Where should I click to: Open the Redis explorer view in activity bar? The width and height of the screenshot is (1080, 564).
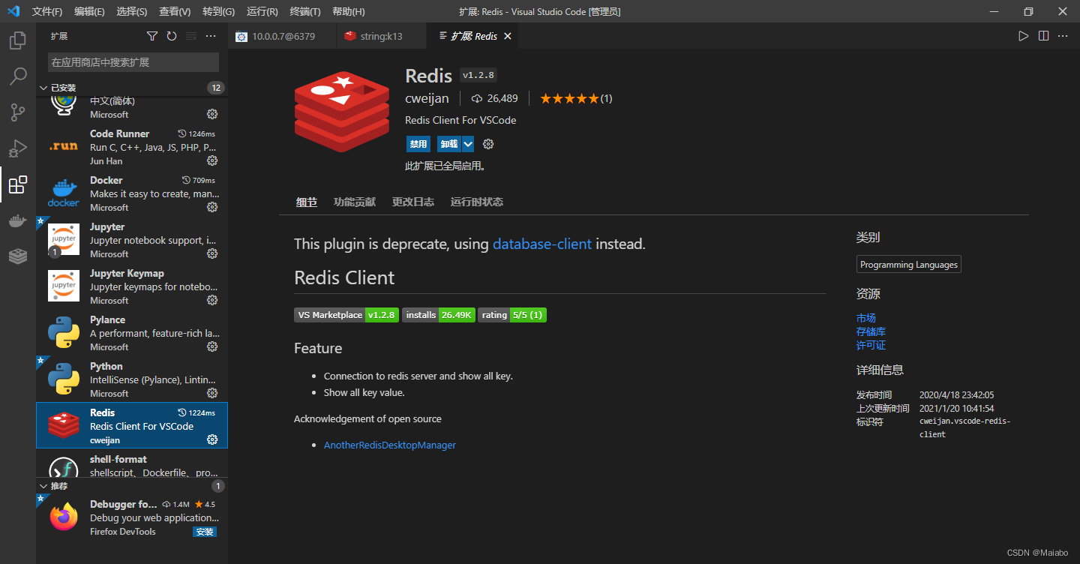tap(18, 256)
